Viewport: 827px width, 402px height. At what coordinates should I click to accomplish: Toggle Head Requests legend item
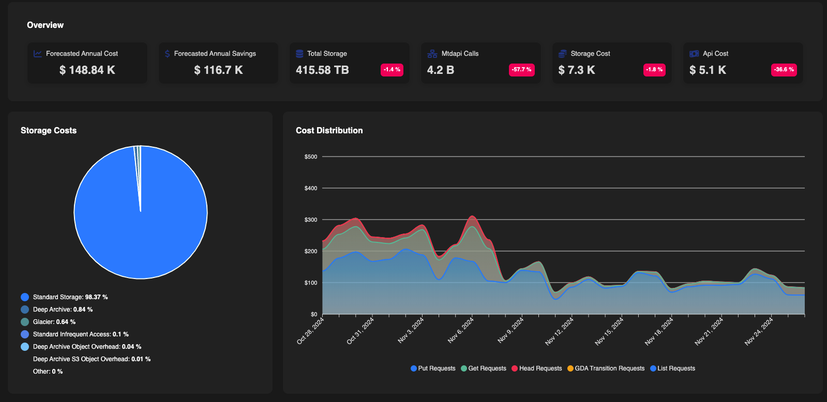click(x=537, y=368)
